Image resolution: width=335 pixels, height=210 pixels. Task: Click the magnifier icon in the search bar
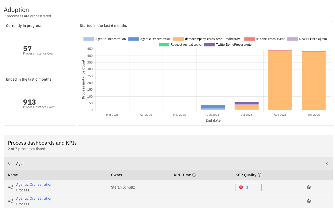(x=10, y=164)
